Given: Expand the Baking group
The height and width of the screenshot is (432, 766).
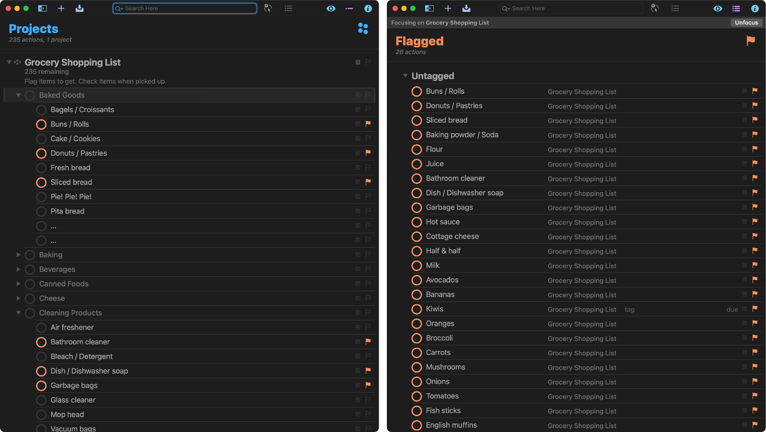Looking at the screenshot, I should coord(18,255).
